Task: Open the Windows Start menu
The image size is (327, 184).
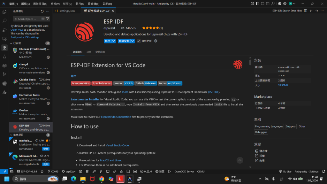Action: pyautogui.click(x=7, y=179)
